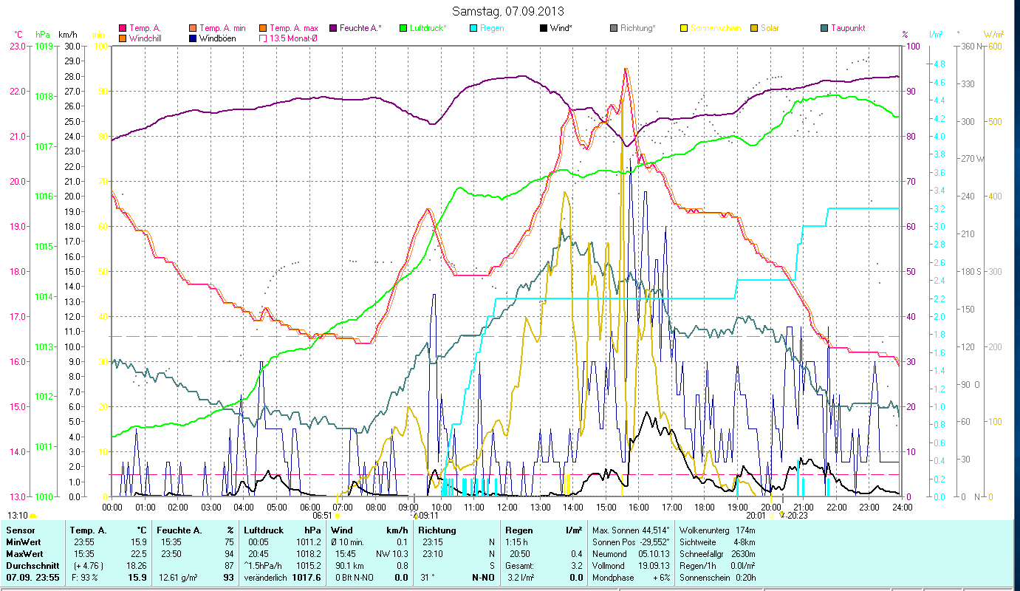Click the Sonnen Pos value -29,552°
This screenshot has height=591, width=1020.
pyautogui.click(x=654, y=542)
